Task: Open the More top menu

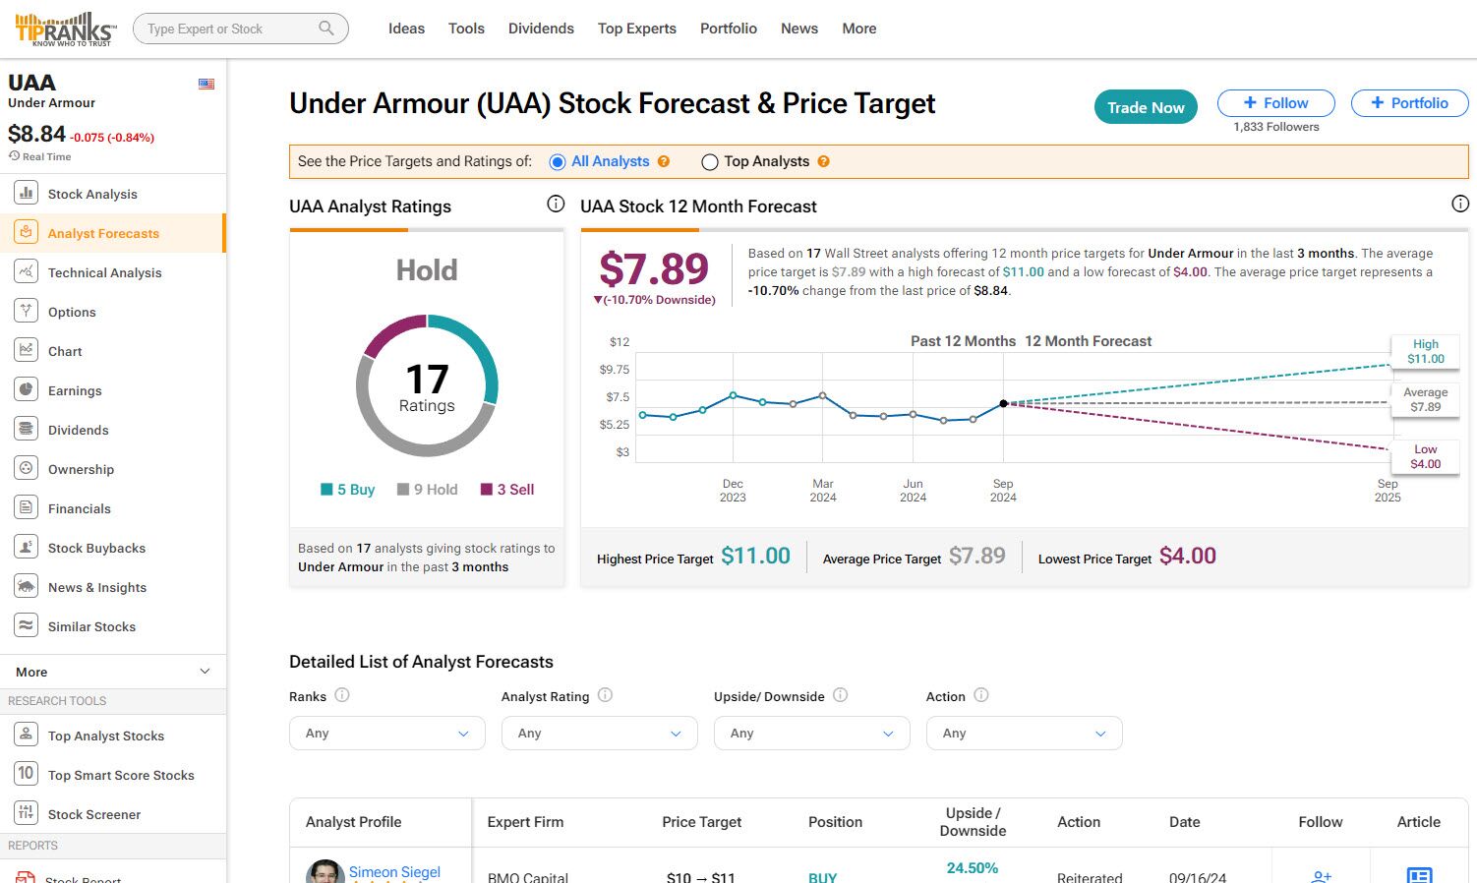Action: (x=859, y=29)
